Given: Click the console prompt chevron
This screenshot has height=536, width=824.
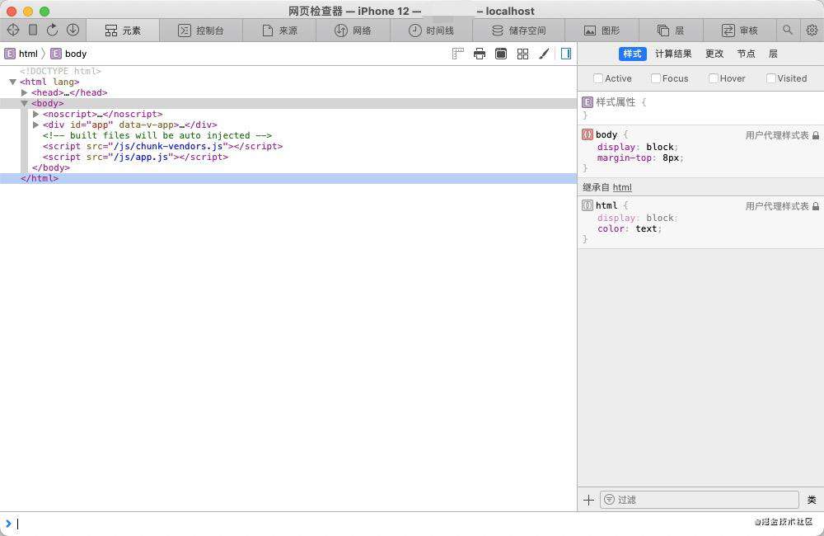Looking at the screenshot, I should tap(8, 524).
